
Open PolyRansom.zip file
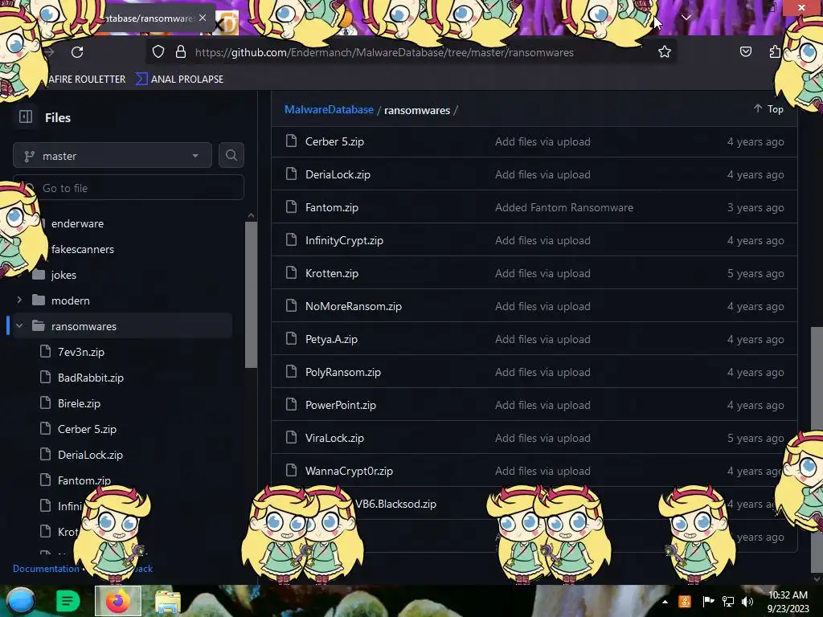(x=342, y=372)
